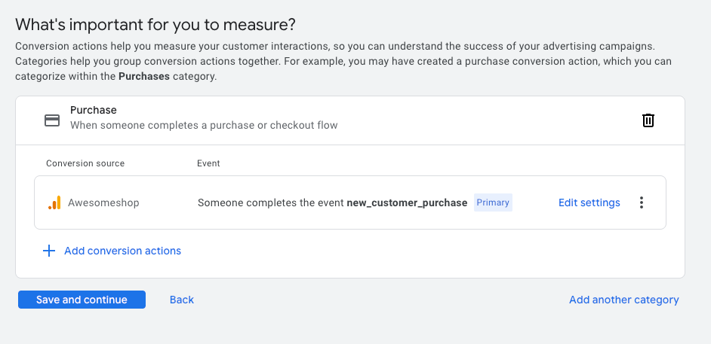Click the Conversion source column header
This screenshot has width=711, height=344.
85,163
